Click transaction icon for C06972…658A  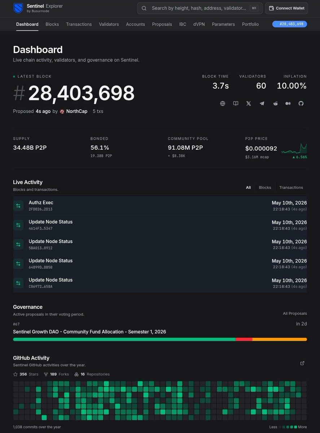[x=18, y=283]
